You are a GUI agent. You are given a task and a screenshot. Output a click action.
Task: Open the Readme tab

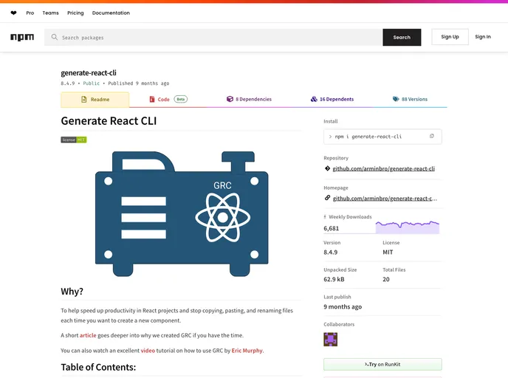95,100
